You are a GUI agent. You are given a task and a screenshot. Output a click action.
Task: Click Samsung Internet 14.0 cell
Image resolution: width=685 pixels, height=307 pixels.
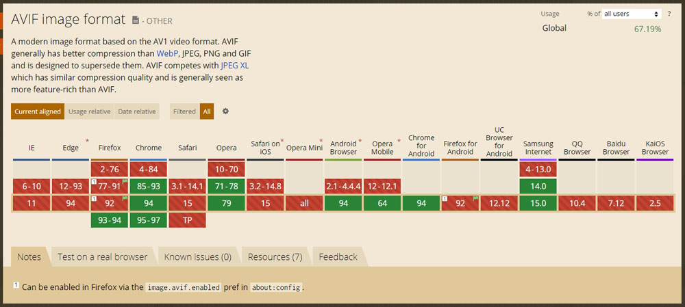pos(538,186)
